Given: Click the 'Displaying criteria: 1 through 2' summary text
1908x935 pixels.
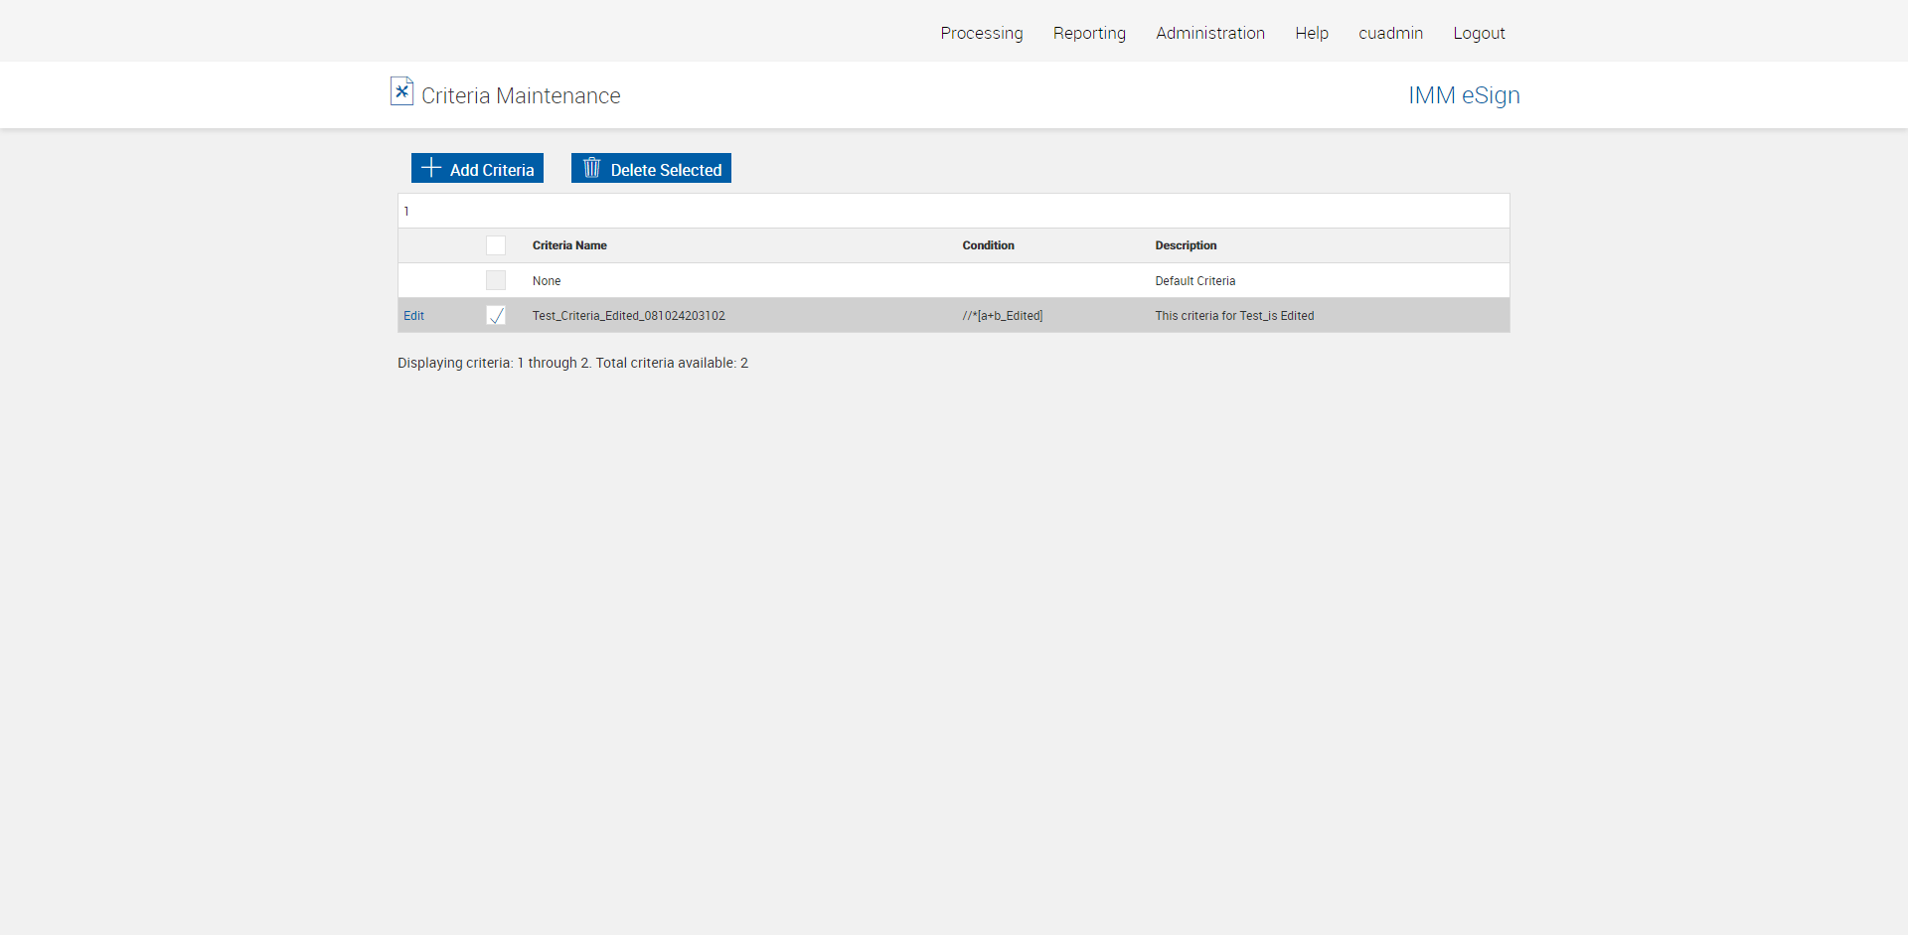Looking at the screenshot, I should [572, 363].
